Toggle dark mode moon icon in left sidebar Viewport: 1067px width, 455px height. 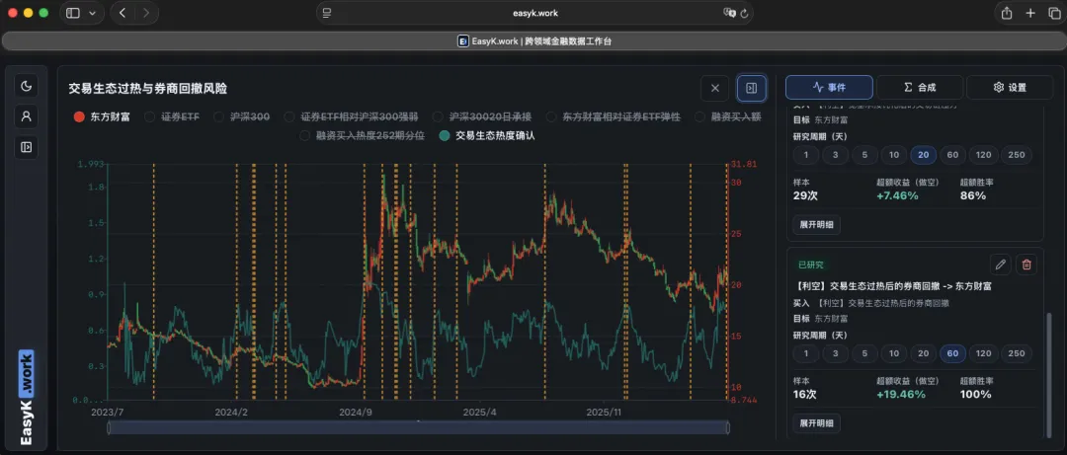27,86
